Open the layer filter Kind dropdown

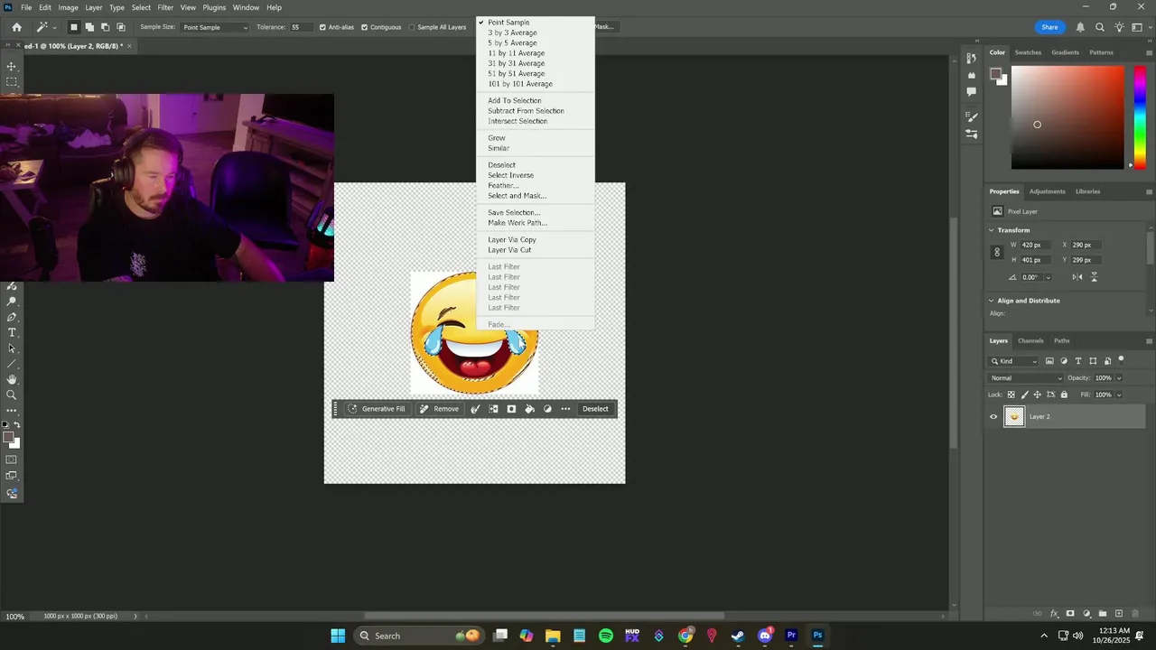pos(1014,361)
